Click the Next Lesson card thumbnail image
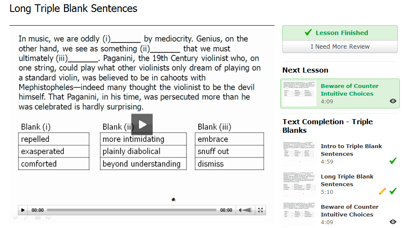Screen dimensions: 408x228 point(299,94)
